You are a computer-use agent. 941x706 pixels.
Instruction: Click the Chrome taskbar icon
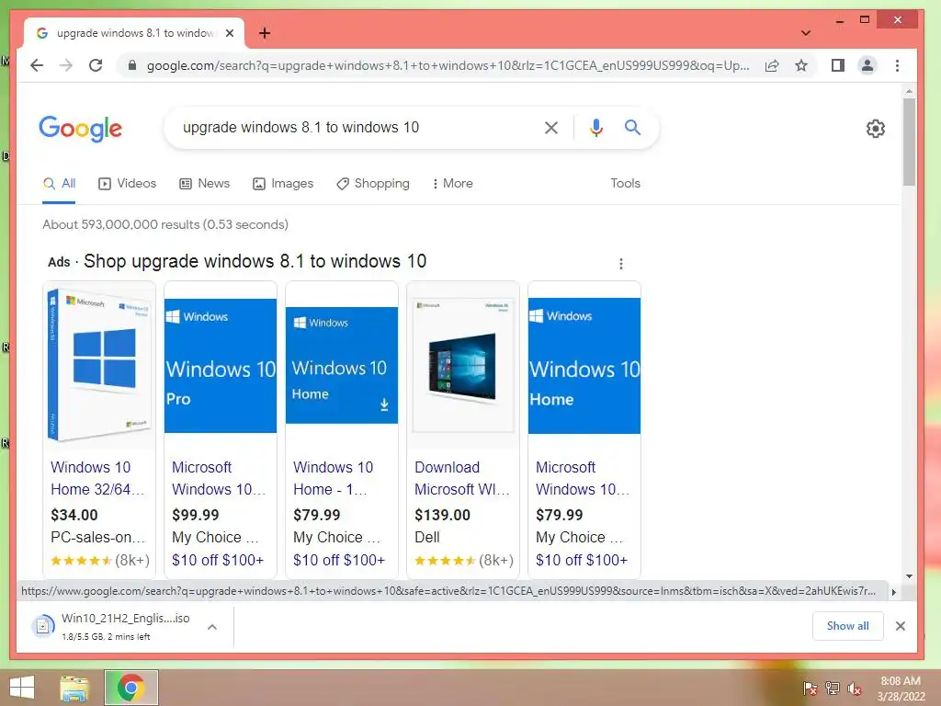(x=131, y=688)
